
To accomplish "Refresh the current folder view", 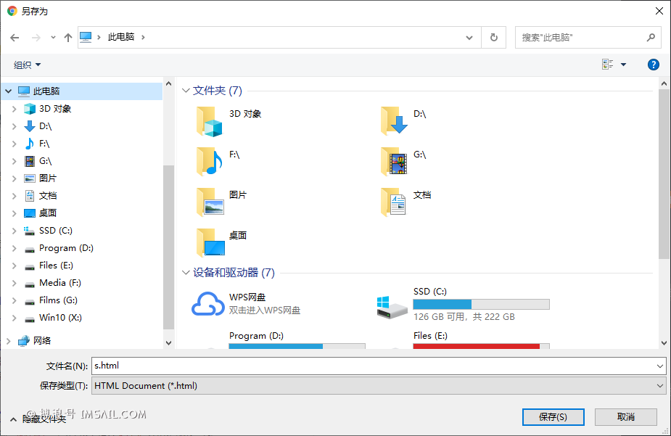I will (494, 37).
